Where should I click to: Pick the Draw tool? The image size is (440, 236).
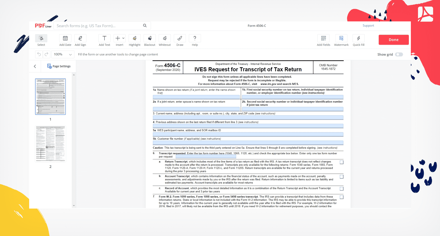[180, 38]
